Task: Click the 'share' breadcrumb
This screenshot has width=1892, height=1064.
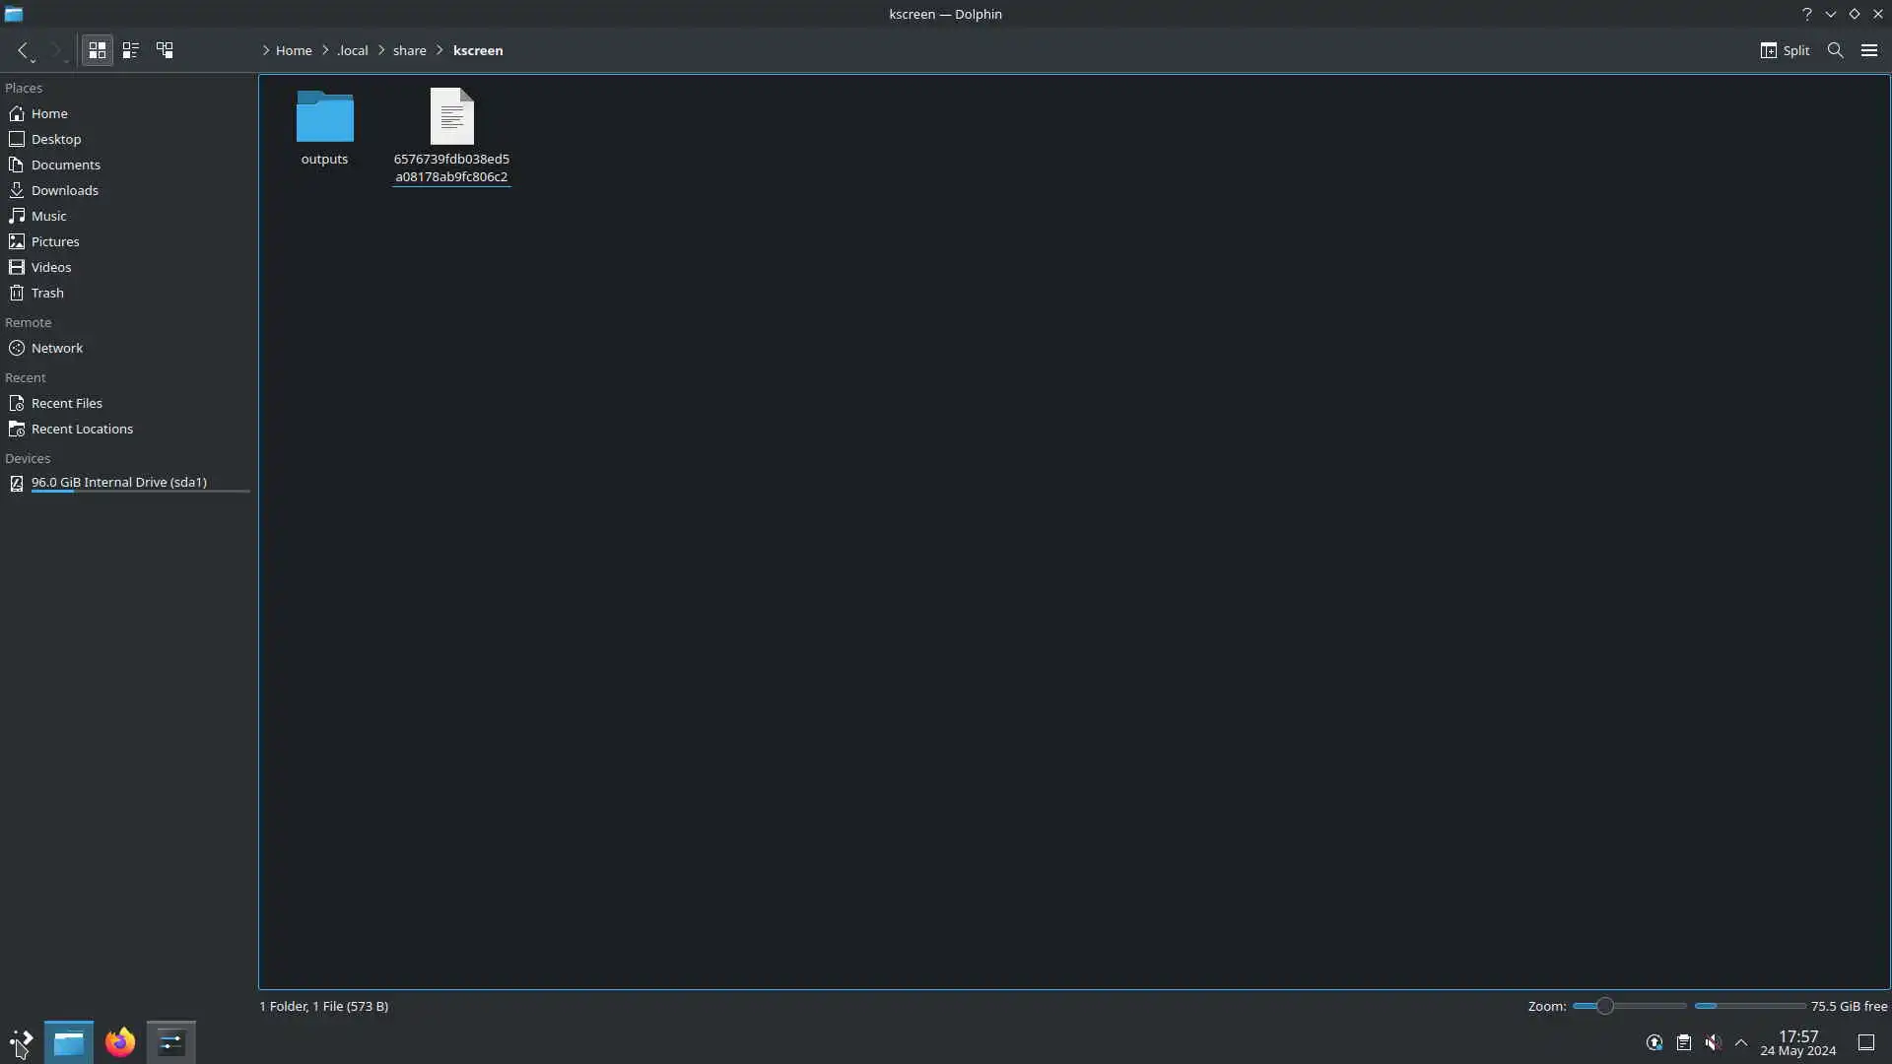Action: tap(409, 50)
